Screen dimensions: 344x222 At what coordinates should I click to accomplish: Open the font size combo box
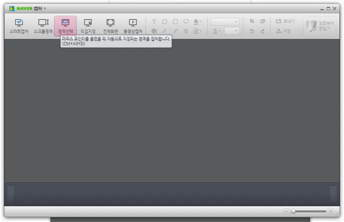[x=232, y=31]
